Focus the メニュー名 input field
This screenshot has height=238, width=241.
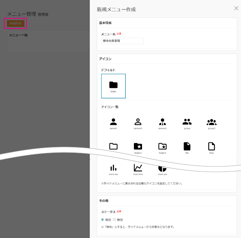122,41
